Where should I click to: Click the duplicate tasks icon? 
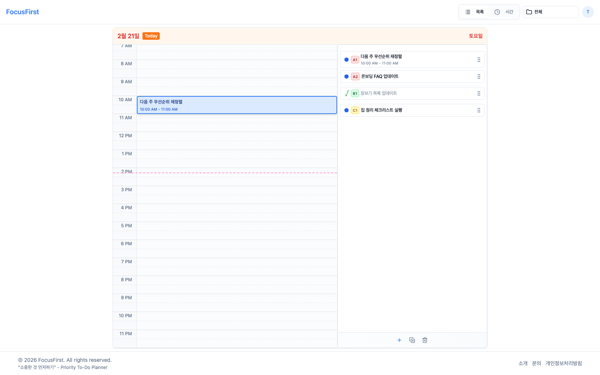(412, 340)
